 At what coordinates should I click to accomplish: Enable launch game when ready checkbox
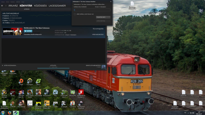click(75, 14)
